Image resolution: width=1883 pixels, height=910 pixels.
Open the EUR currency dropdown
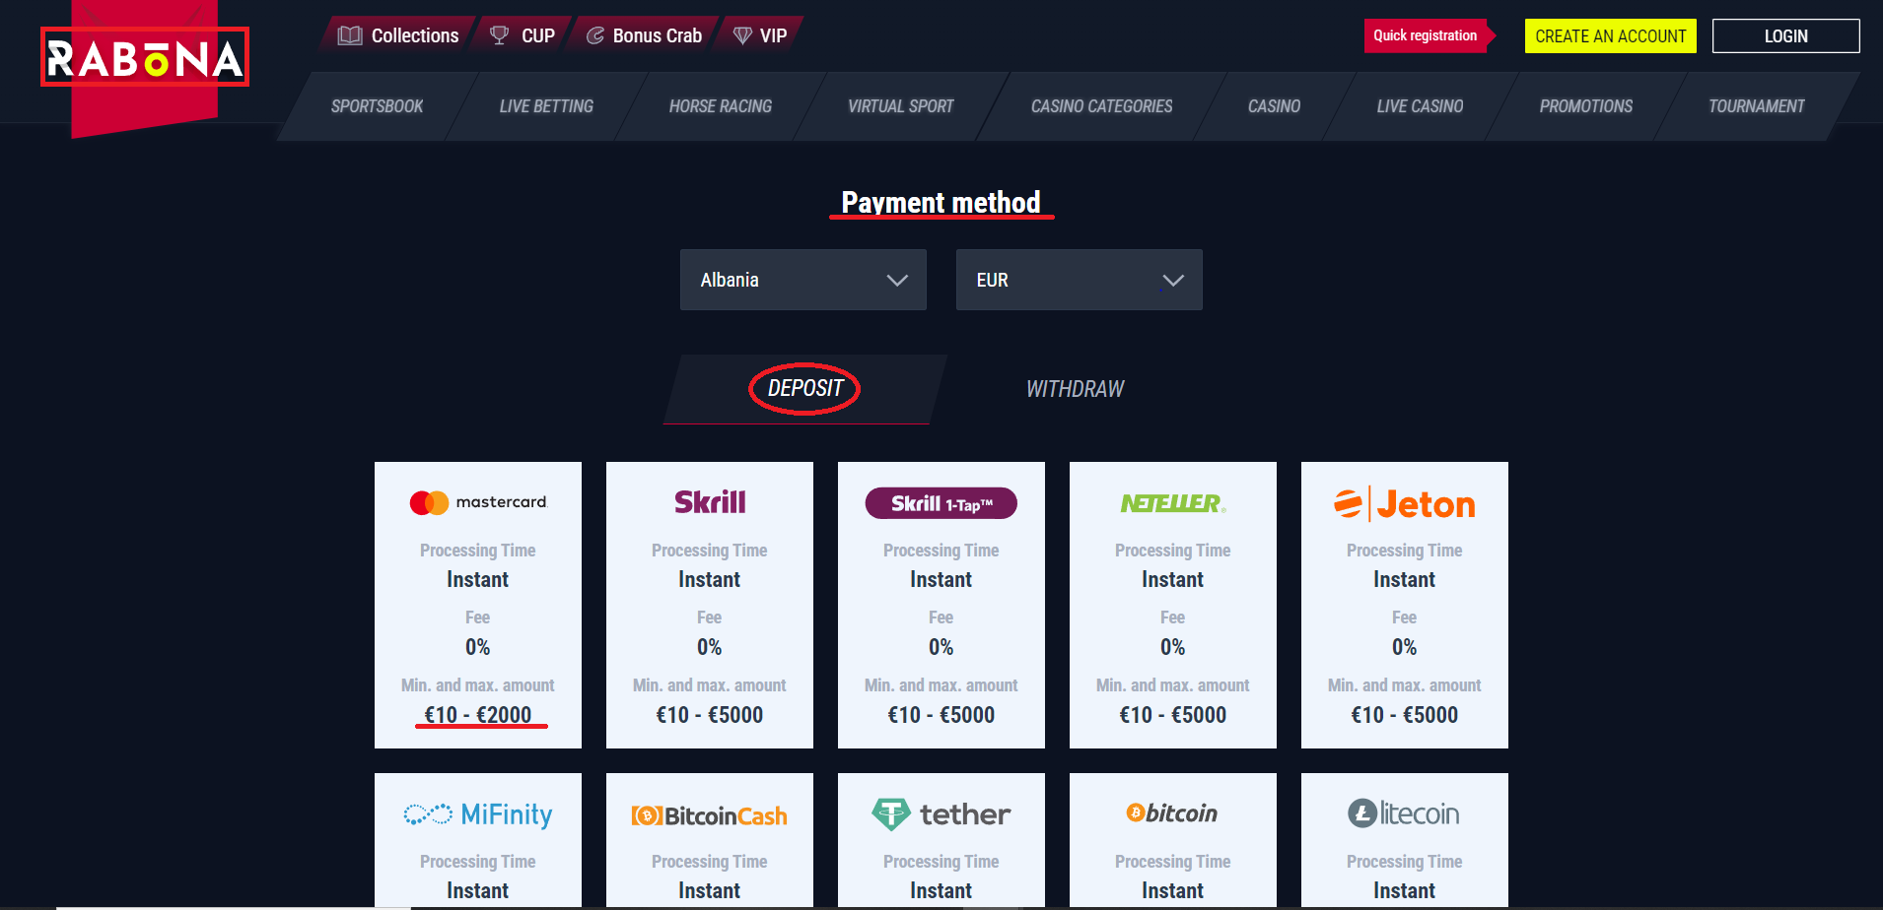point(1080,280)
